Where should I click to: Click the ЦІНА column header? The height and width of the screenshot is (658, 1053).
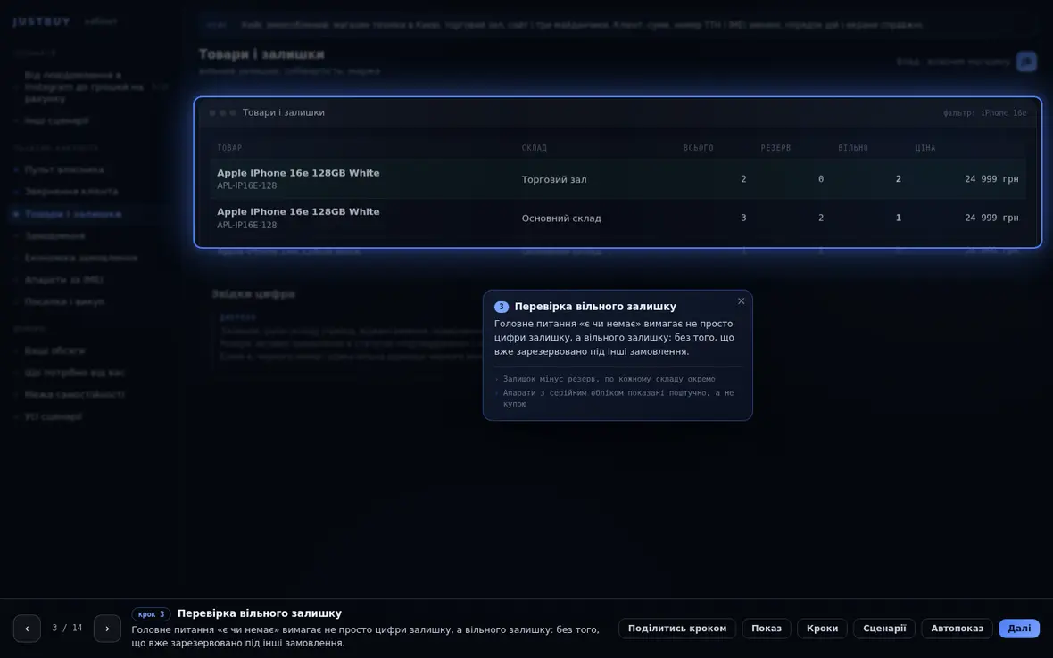tap(925, 148)
